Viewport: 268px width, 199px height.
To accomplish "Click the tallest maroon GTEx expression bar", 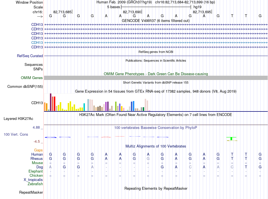I will click(50, 102).
